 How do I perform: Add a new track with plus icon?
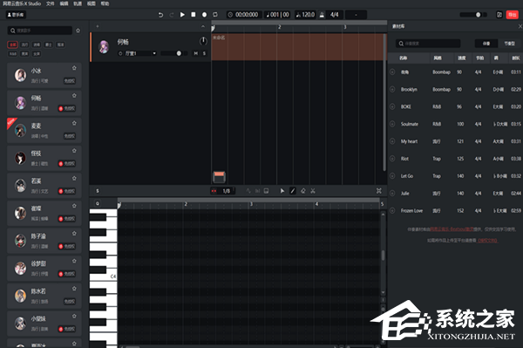98,26
